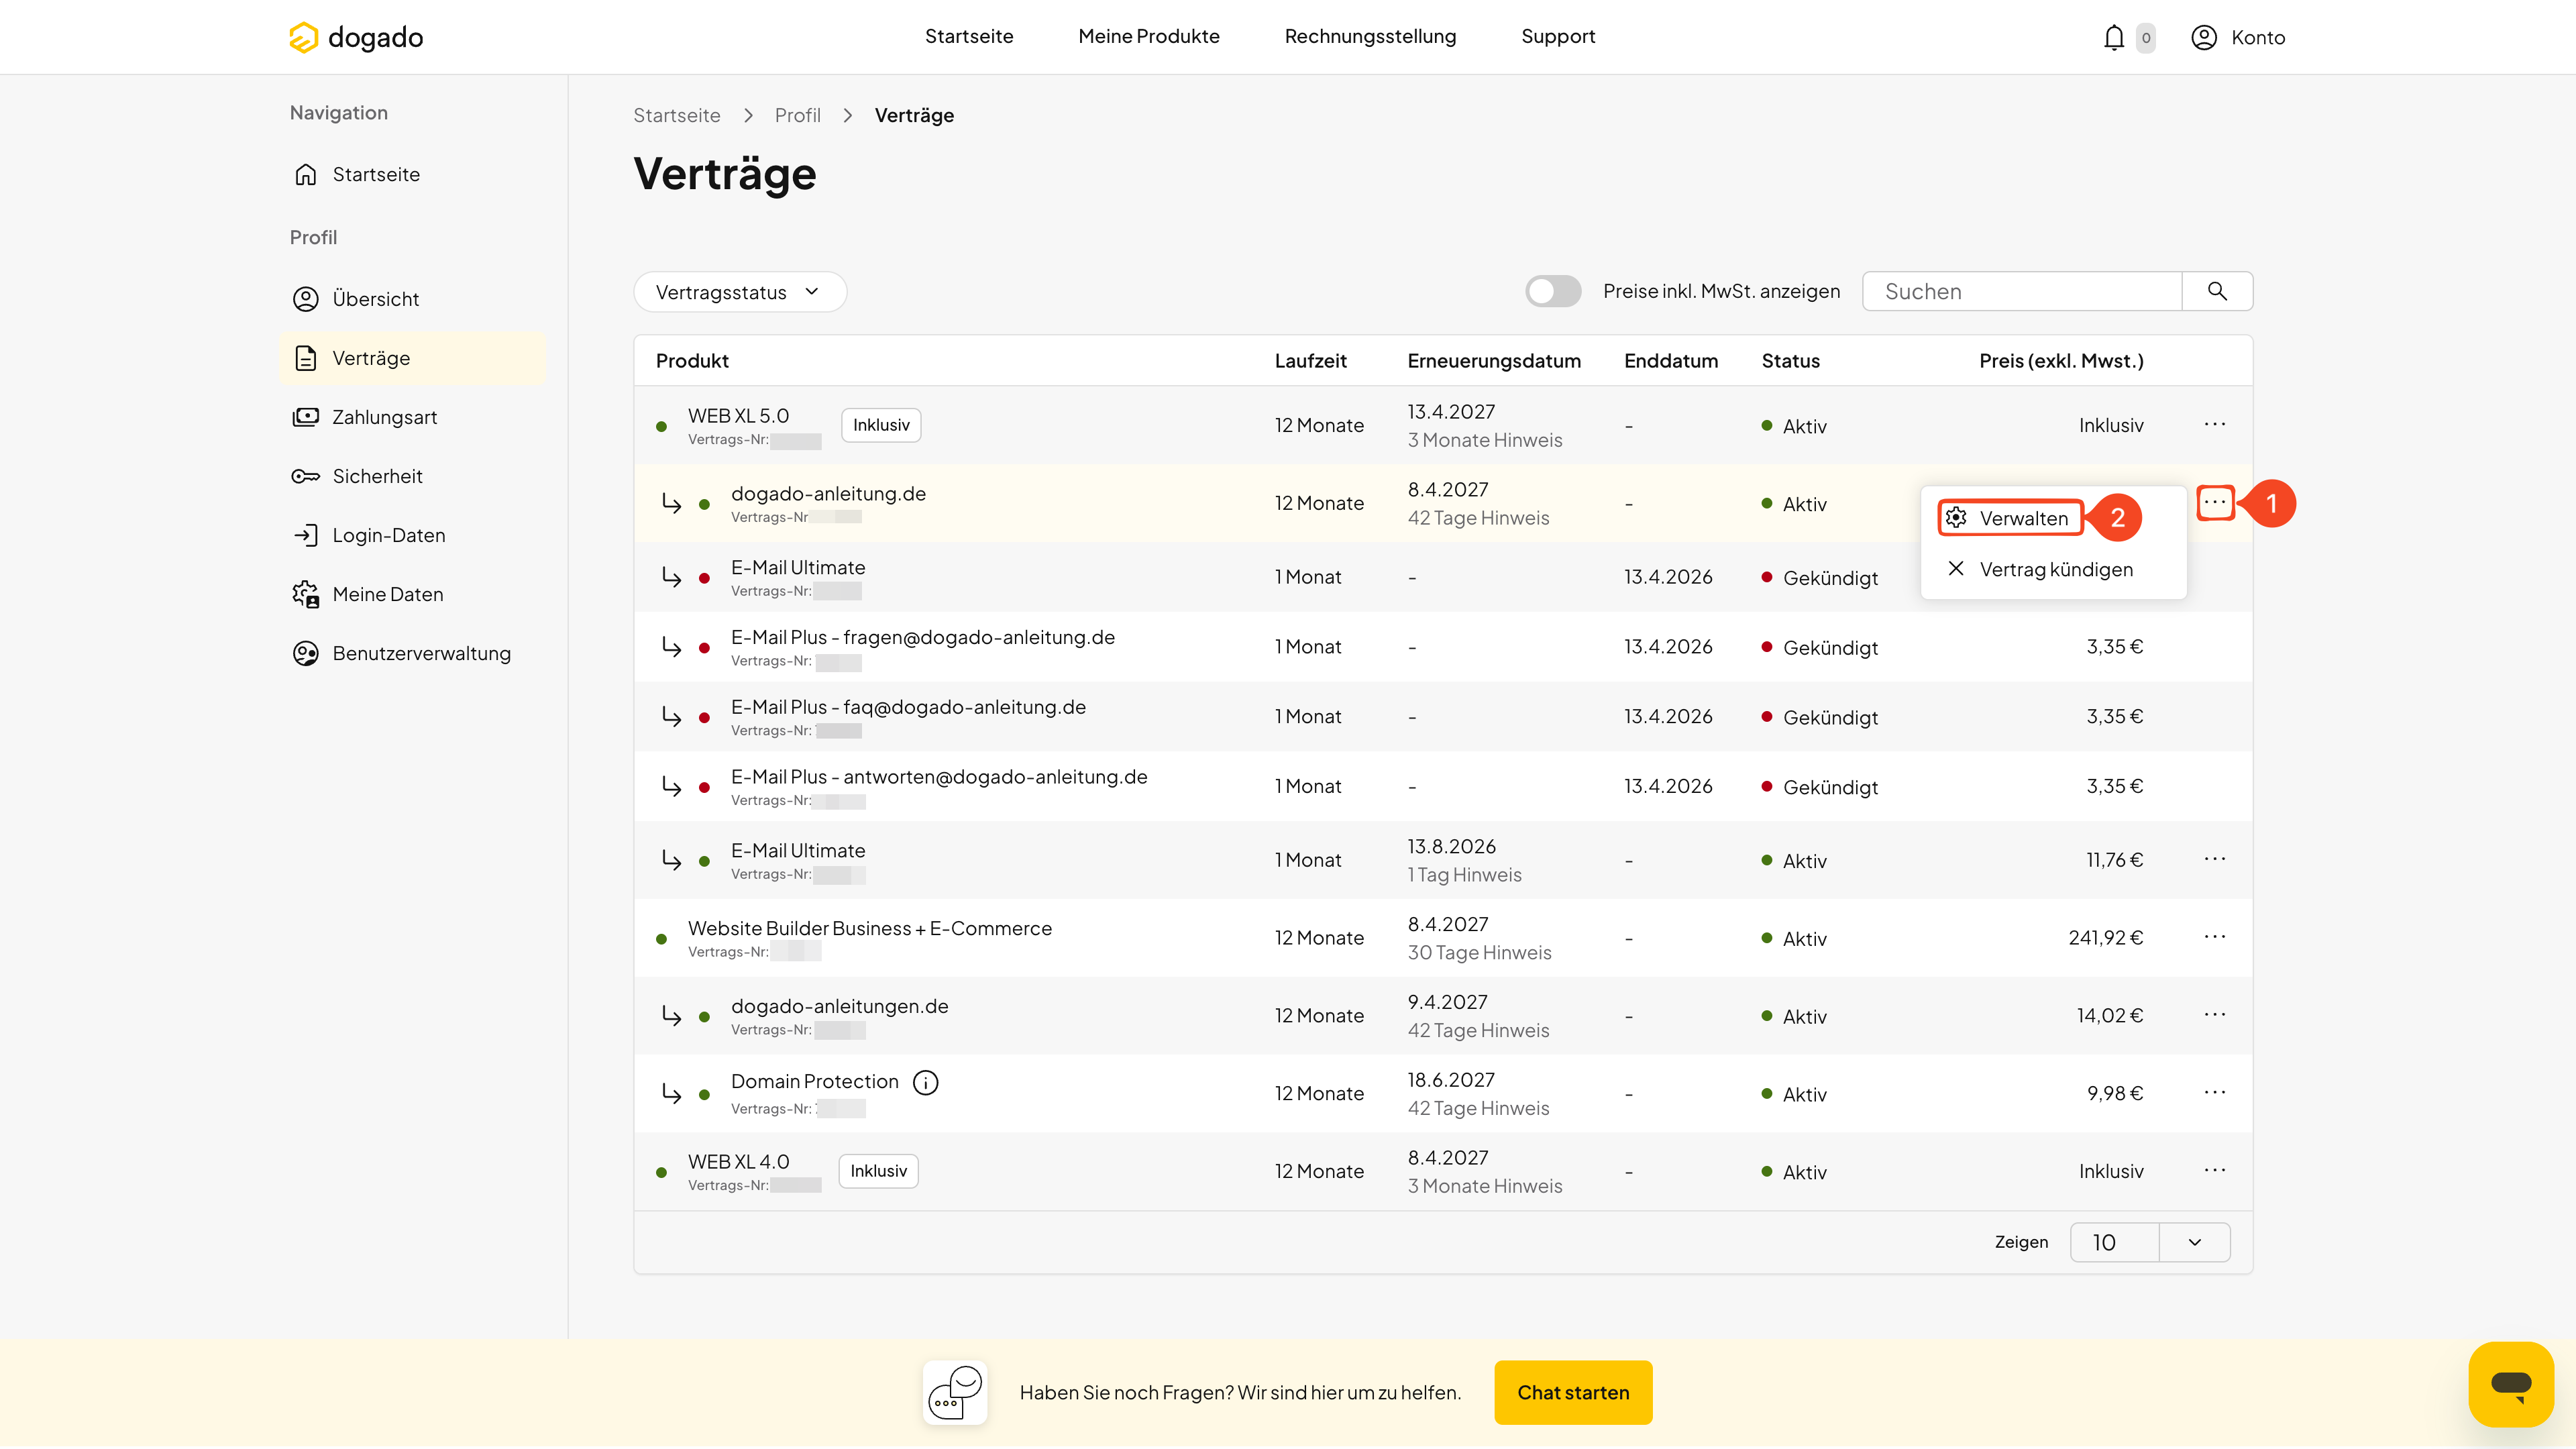Open options menu for dogado-anleitung.de row
This screenshot has width=2576, height=1449.
(2215, 502)
